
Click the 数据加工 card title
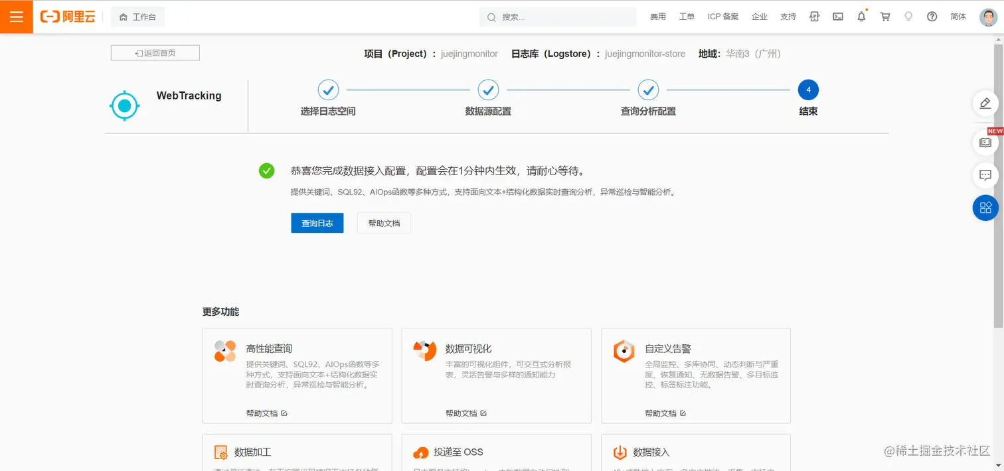253,452
